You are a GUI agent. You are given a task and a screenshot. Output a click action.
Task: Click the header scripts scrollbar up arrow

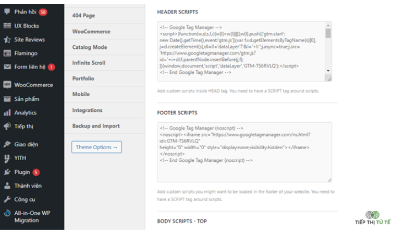tap(328, 25)
